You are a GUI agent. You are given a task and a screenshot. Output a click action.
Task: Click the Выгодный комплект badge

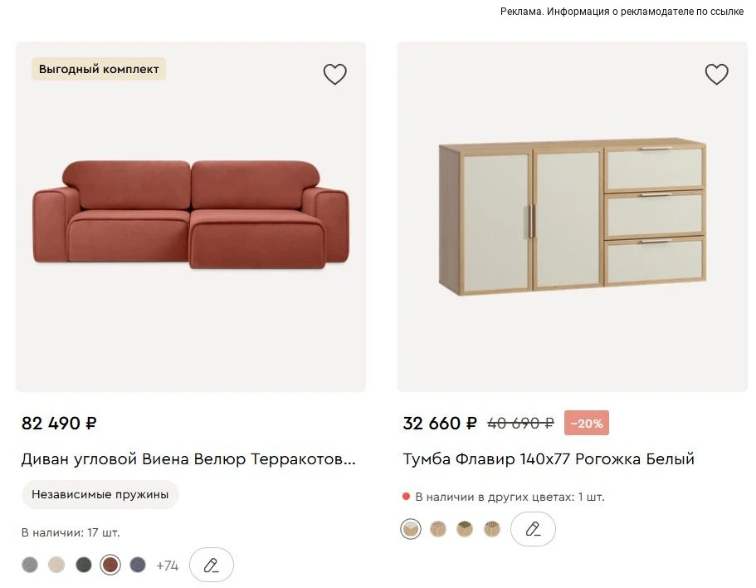pos(99,69)
